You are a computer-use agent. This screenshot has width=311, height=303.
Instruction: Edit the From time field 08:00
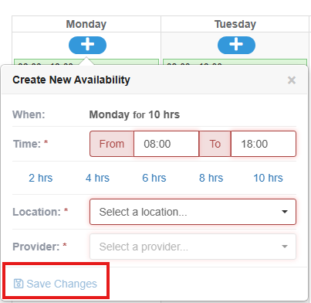point(166,144)
